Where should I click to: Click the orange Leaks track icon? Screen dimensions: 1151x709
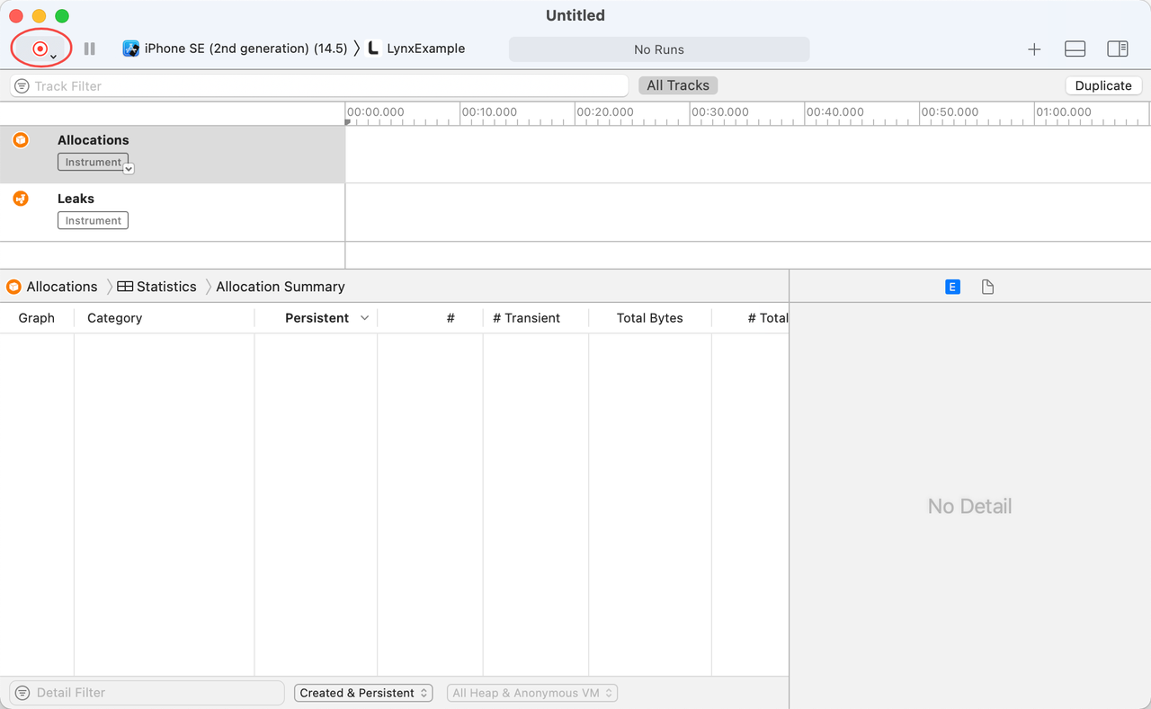[21, 199]
